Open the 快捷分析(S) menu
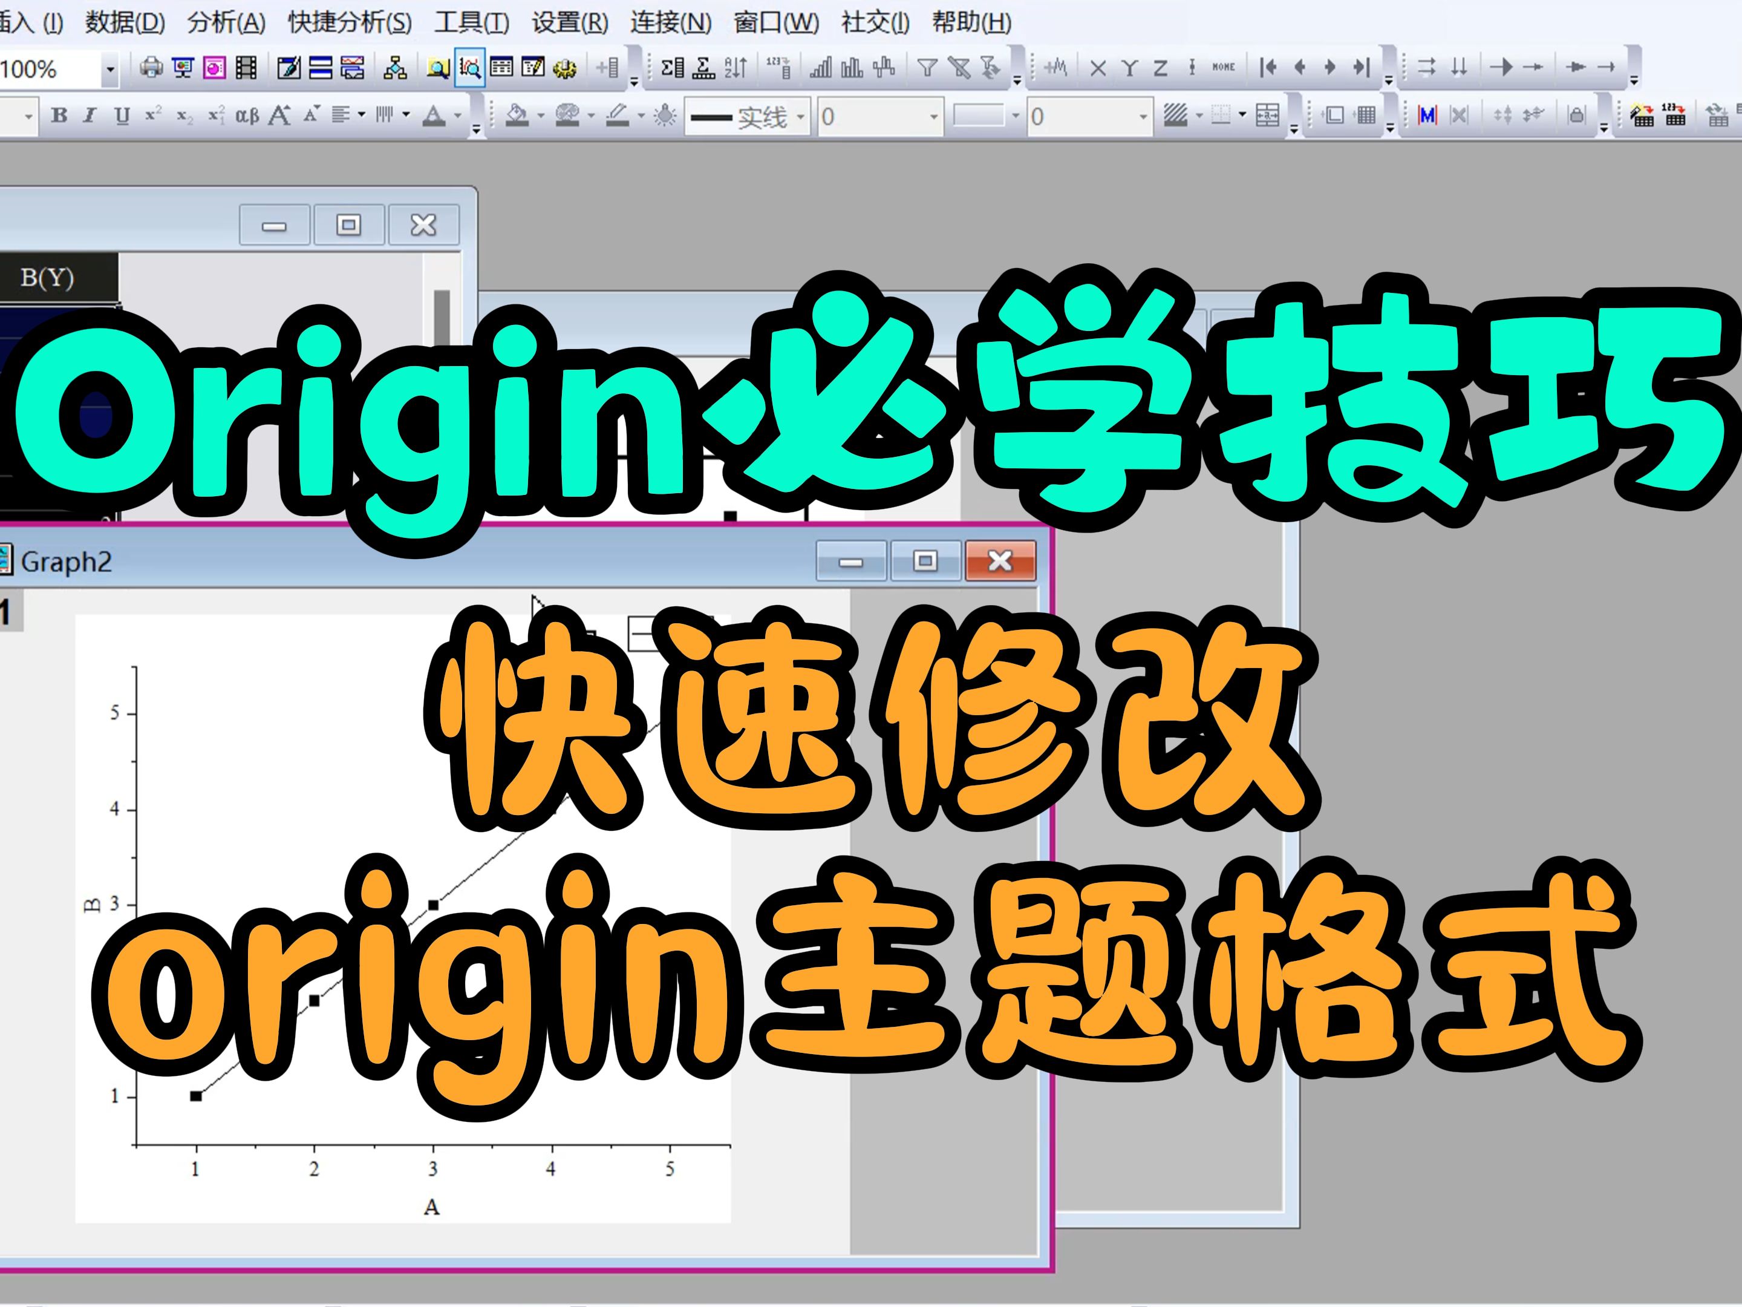Image resolution: width=1742 pixels, height=1307 pixels. pos(350,22)
